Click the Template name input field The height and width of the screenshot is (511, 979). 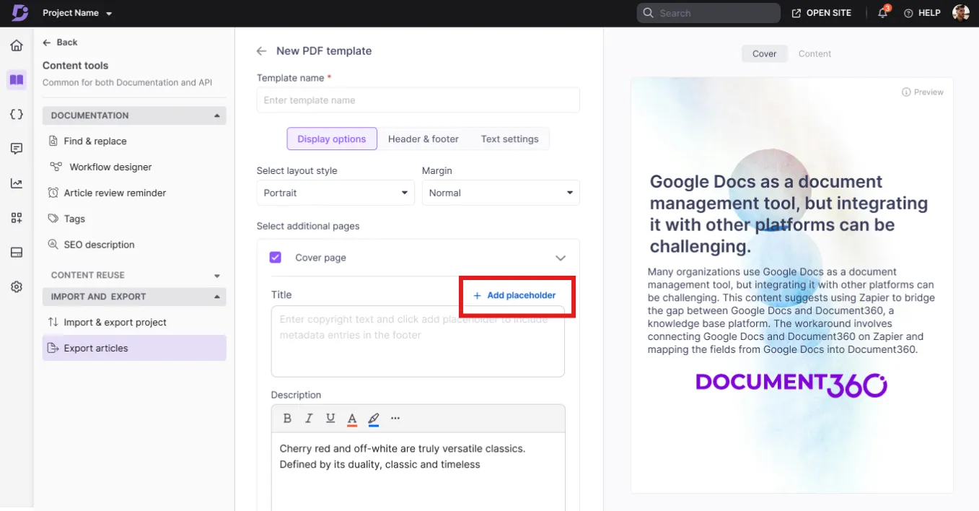coord(418,100)
